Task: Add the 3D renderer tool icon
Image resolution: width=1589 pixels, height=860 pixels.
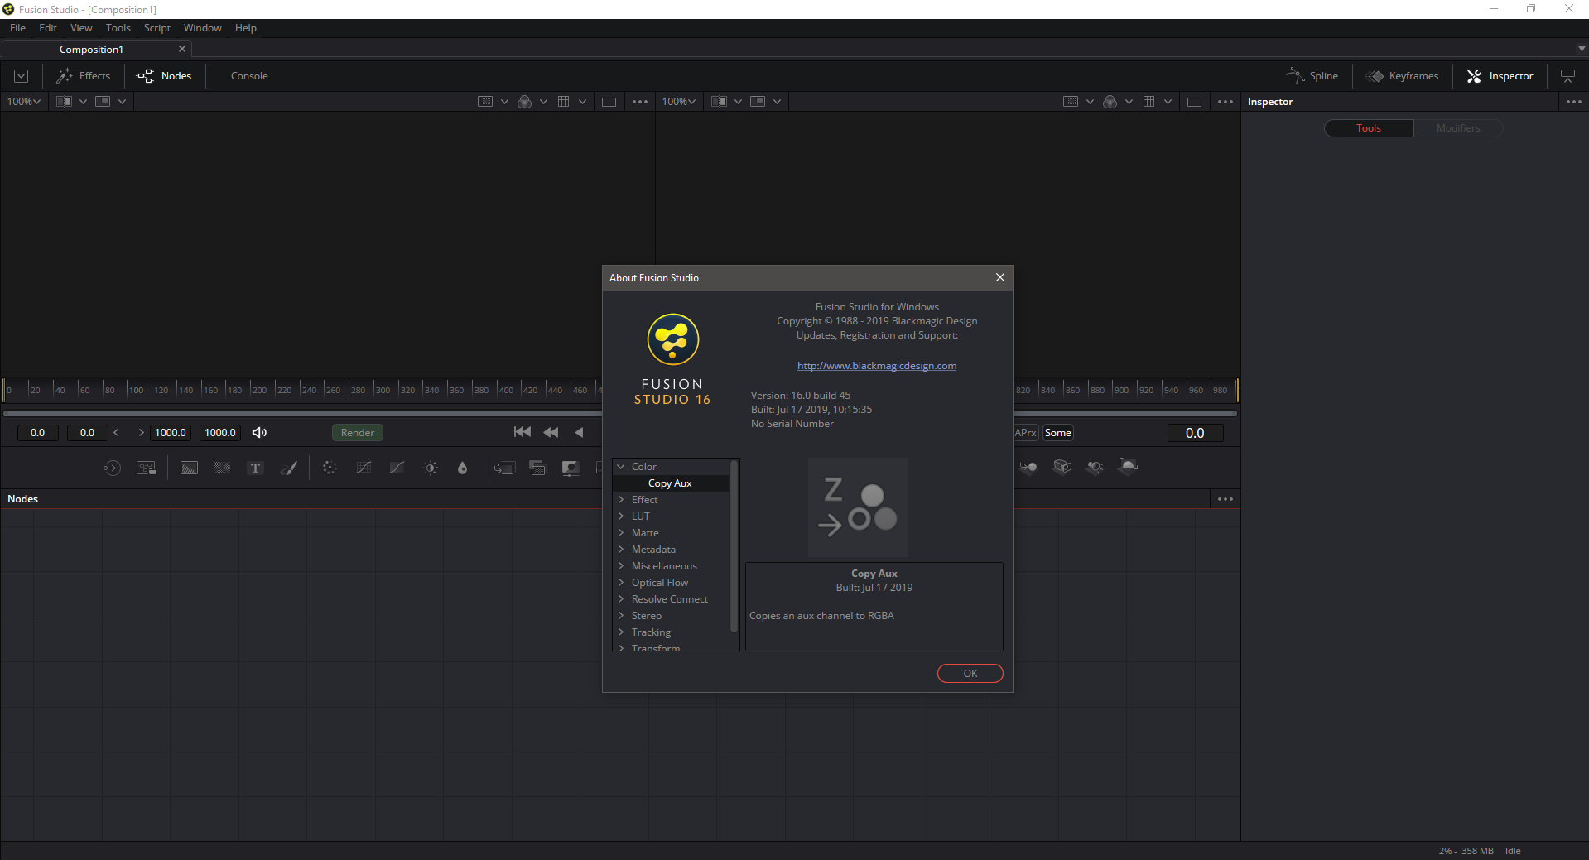Action: [x=1128, y=467]
